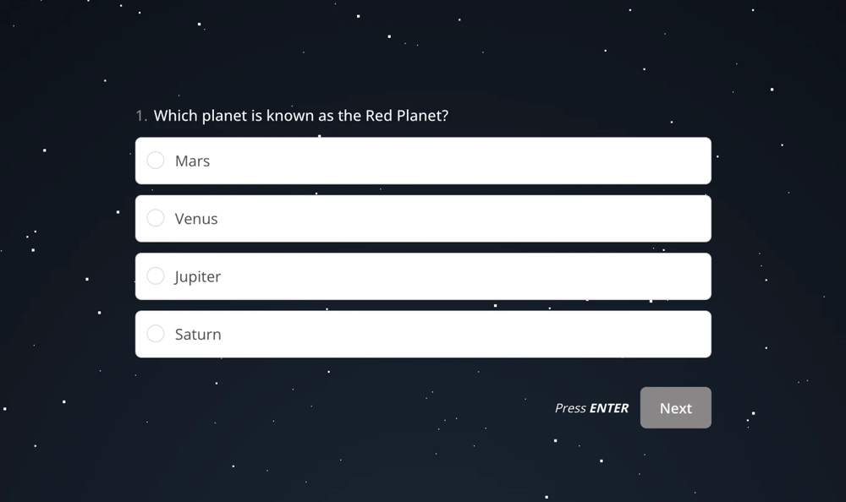Click the empty circle beside Mars
Screen dimensions: 846x502
tap(156, 160)
